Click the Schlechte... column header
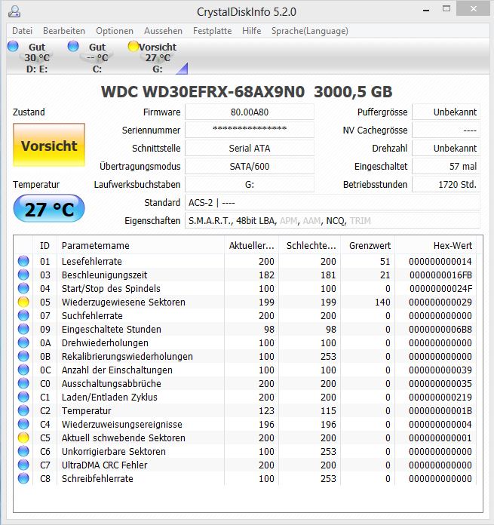Screen dimensions: 494x525 click(309, 245)
